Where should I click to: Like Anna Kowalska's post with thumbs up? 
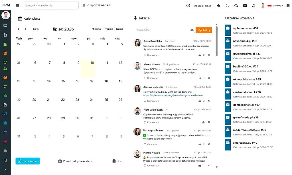pos(200,55)
